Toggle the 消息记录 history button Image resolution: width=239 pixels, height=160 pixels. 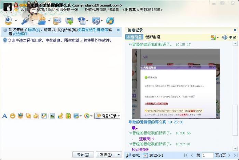pyautogui.click(x=106, y=116)
